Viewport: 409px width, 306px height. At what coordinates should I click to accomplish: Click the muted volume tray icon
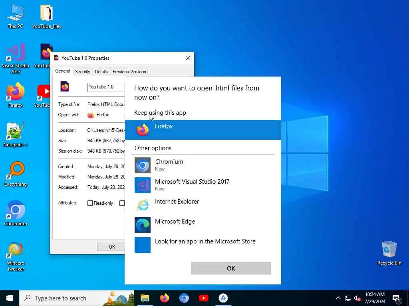pos(357,298)
